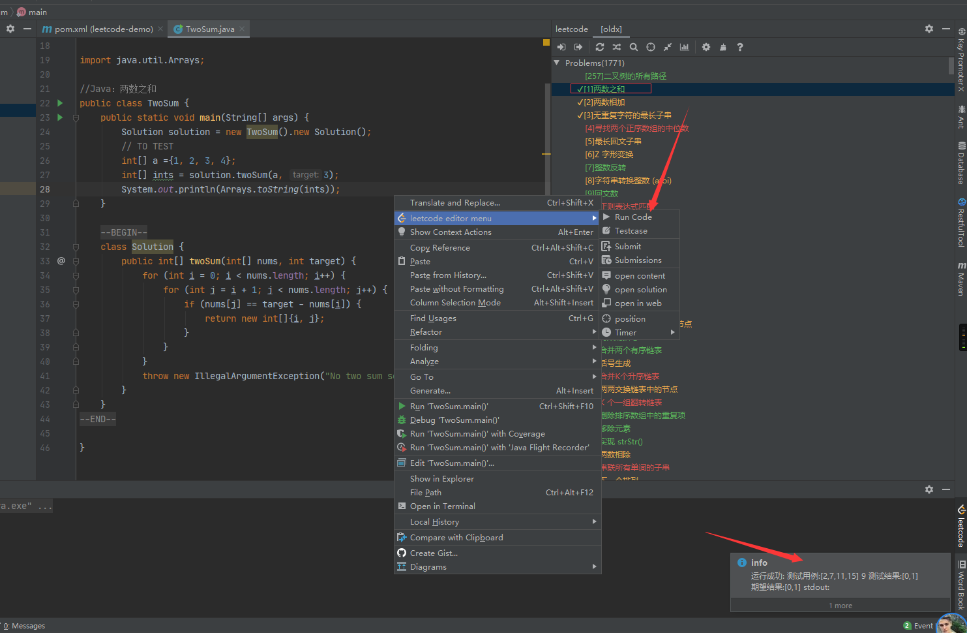
Task: Expand the Folding submenu arrow
Action: (x=594, y=347)
